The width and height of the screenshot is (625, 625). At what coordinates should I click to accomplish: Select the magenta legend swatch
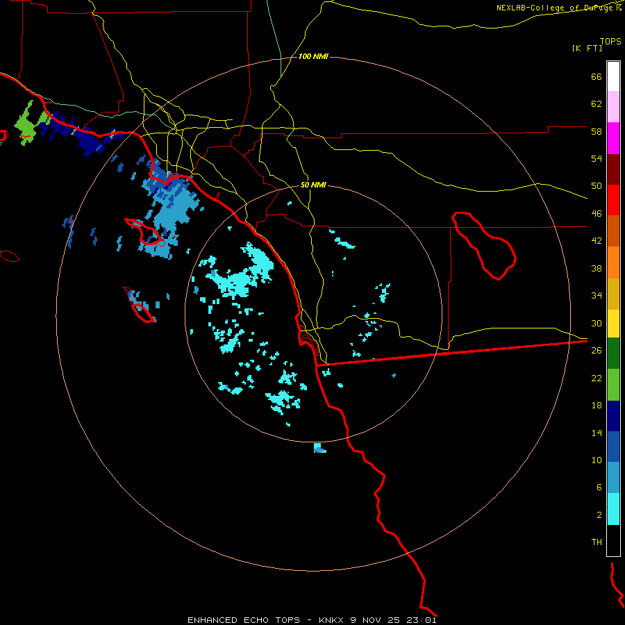[x=613, y=138]
